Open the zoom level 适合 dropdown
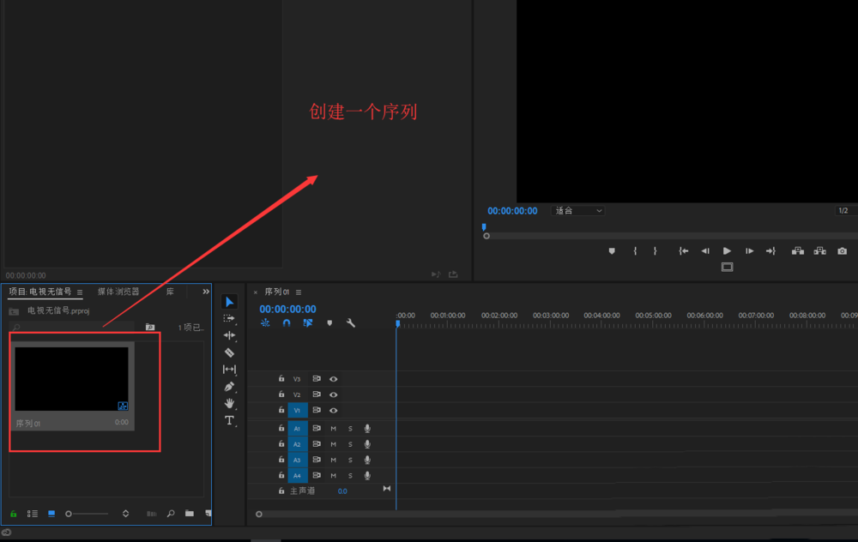858x542 pixels. pyautogui.click(x=577, y=210)
